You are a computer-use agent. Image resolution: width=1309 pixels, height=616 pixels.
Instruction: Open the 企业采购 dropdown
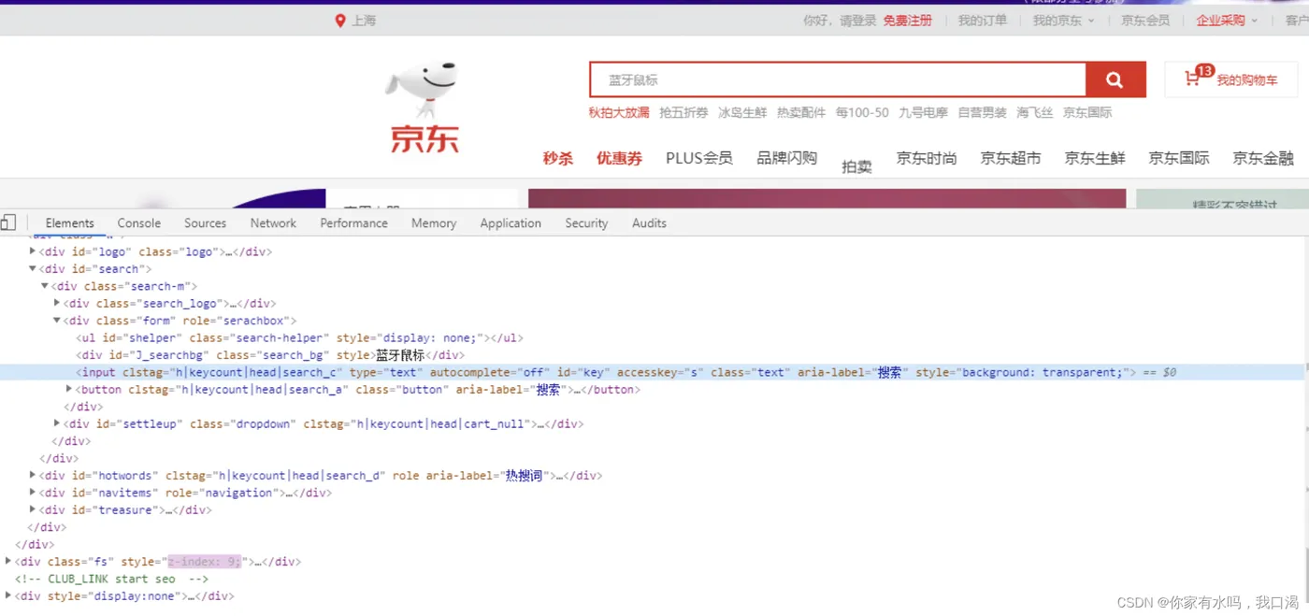tap(1221, 20)
